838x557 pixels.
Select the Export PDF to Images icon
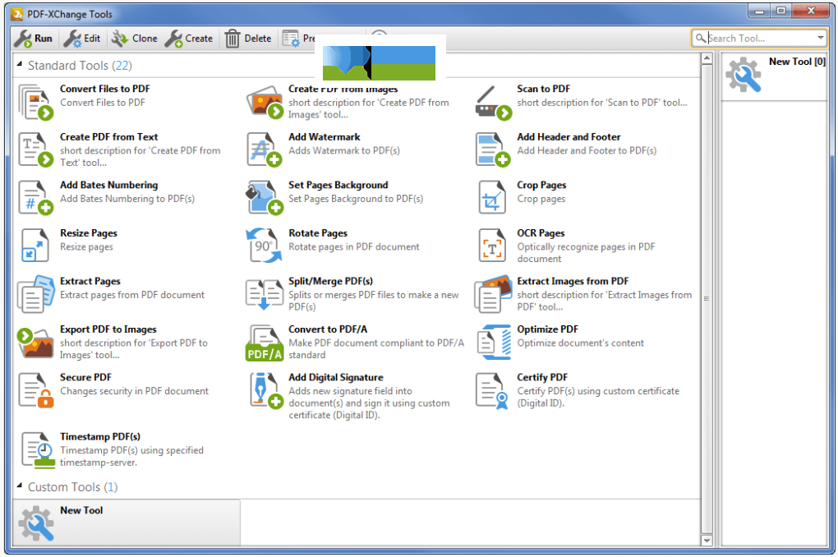tap(35, 342)
